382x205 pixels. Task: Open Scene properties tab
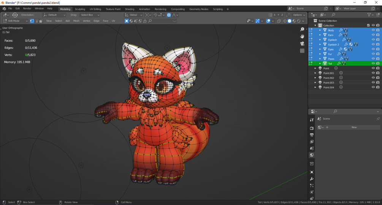tap(312, 148)
